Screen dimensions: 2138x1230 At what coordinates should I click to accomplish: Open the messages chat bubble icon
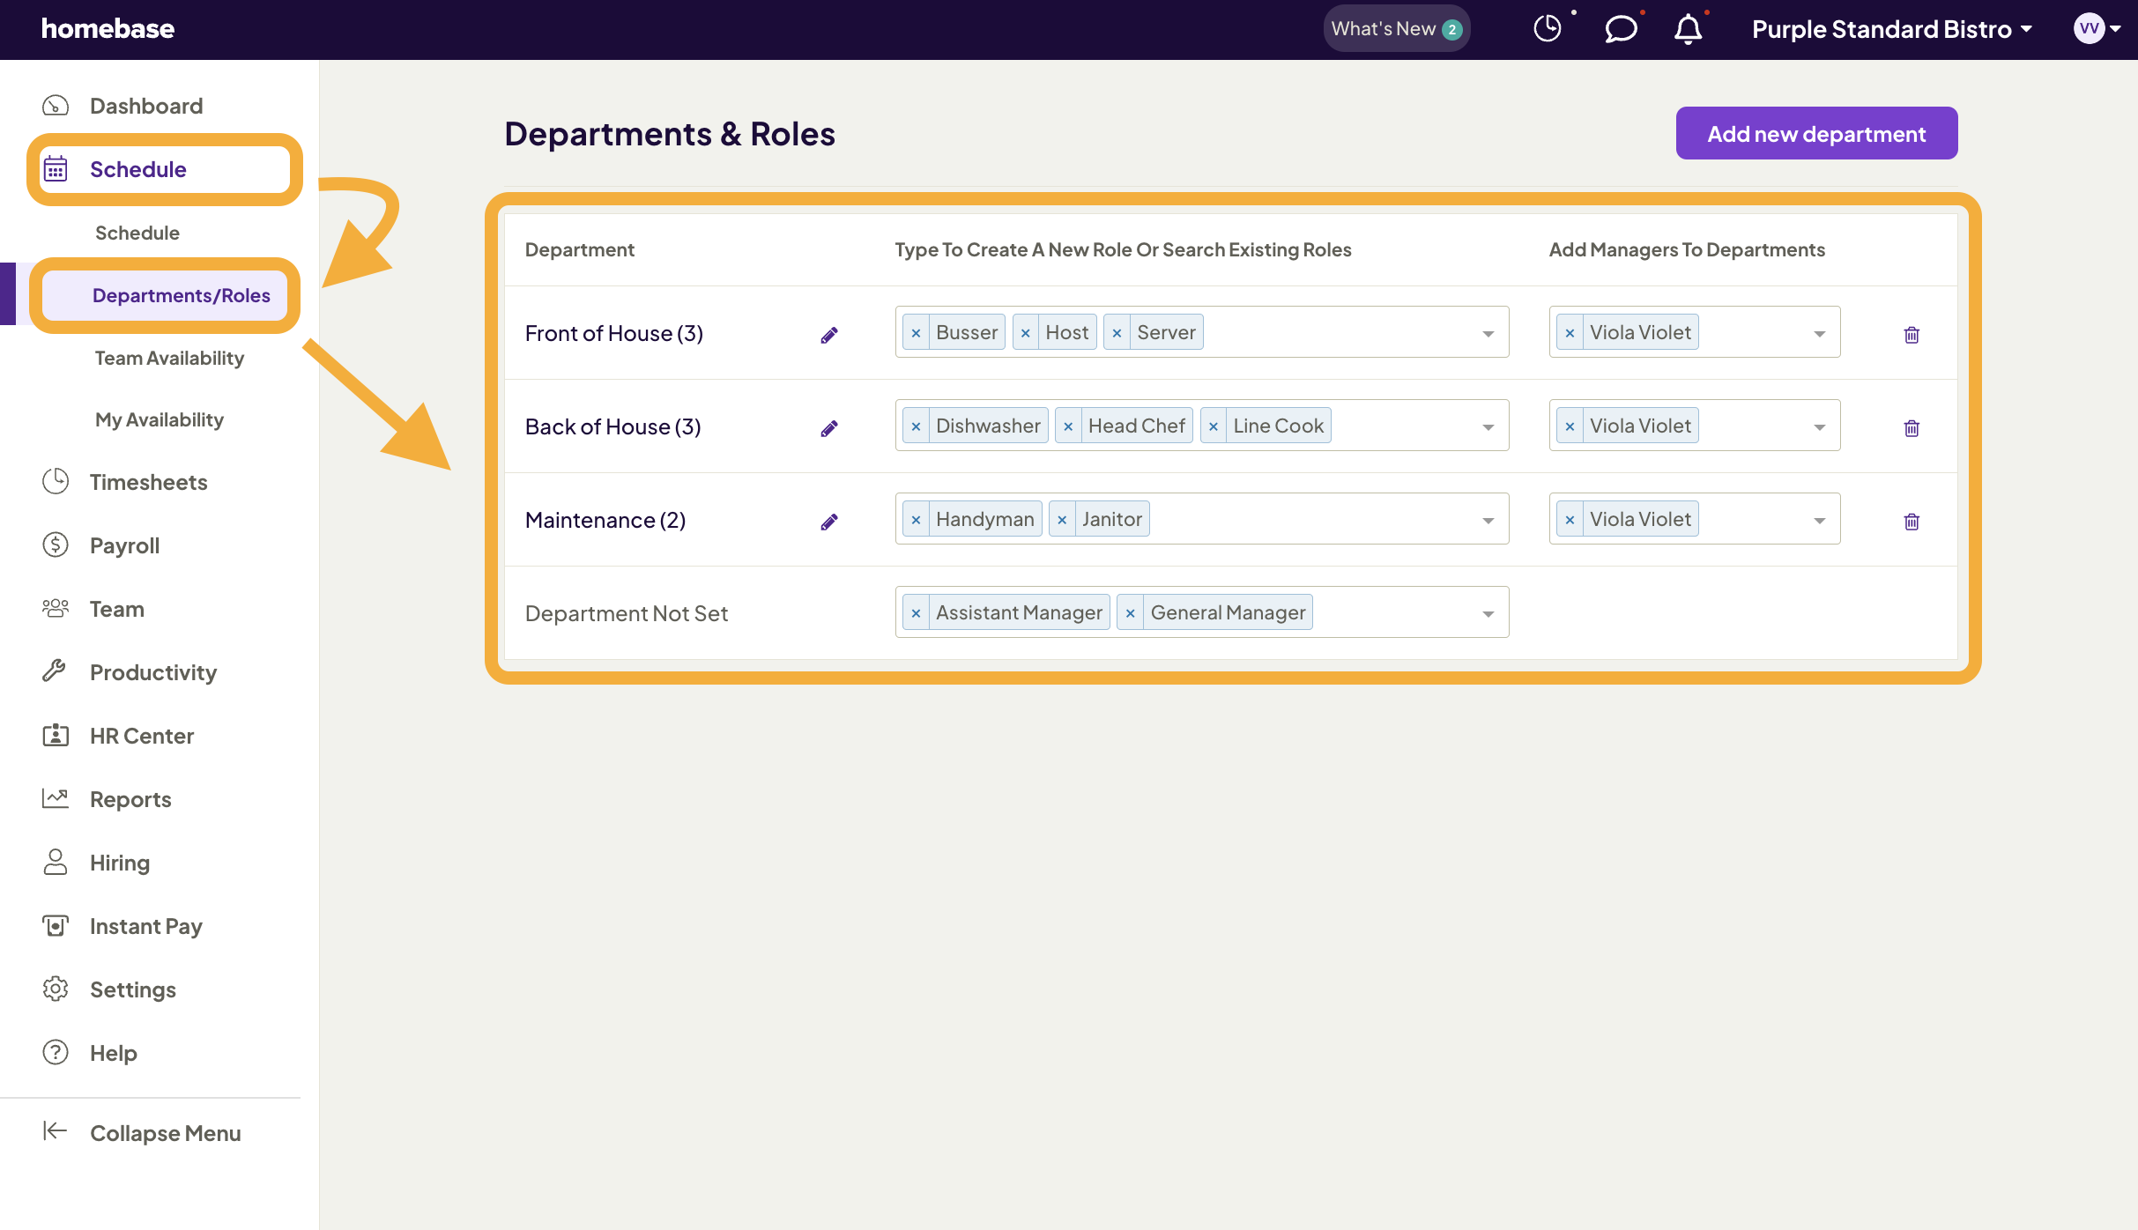pyautogui.click(x=1620, y=30)
